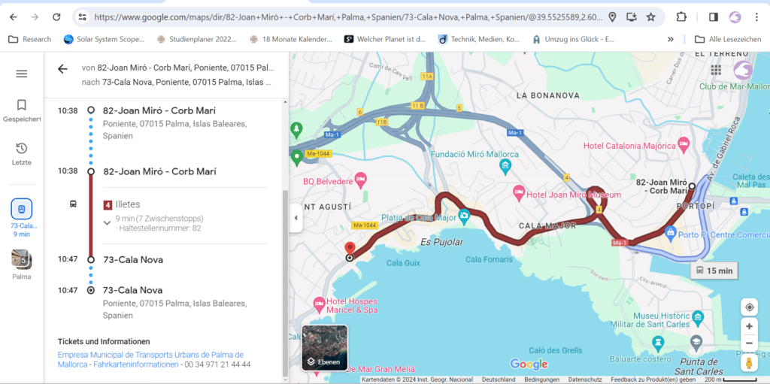Open the Chrome three-dot menu
This screenshot has height=384, width=770.
pos(756,17)
